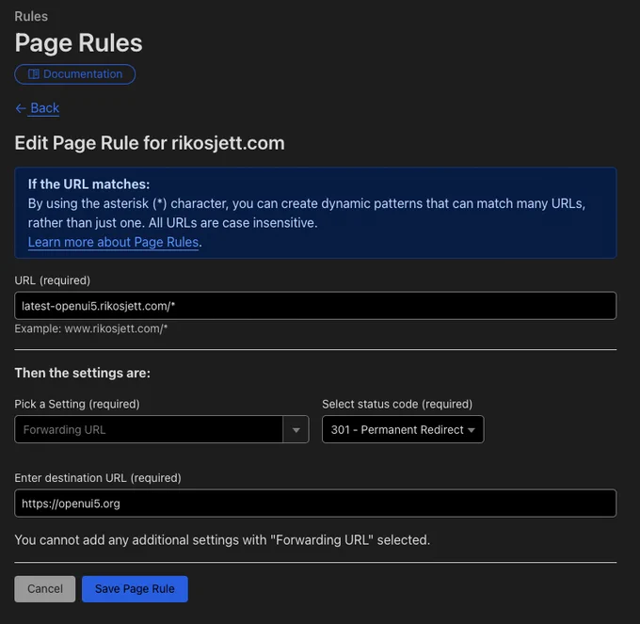Click the 'Enter destination URL (required)' label
The width and height of the screenshot is (640, 624).
(x=98, y=478)
